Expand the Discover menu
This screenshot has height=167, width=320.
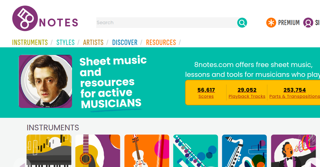[125, 43]
